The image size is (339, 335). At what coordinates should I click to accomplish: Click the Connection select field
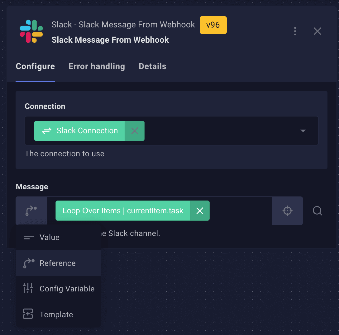[171, 131]
